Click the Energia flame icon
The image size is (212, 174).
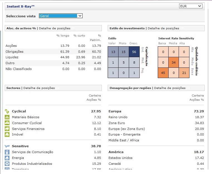tap(7, 158)
